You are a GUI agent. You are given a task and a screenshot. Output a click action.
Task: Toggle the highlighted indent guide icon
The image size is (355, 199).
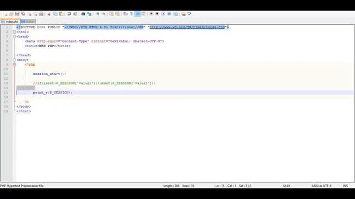click(x=138, y=14)
